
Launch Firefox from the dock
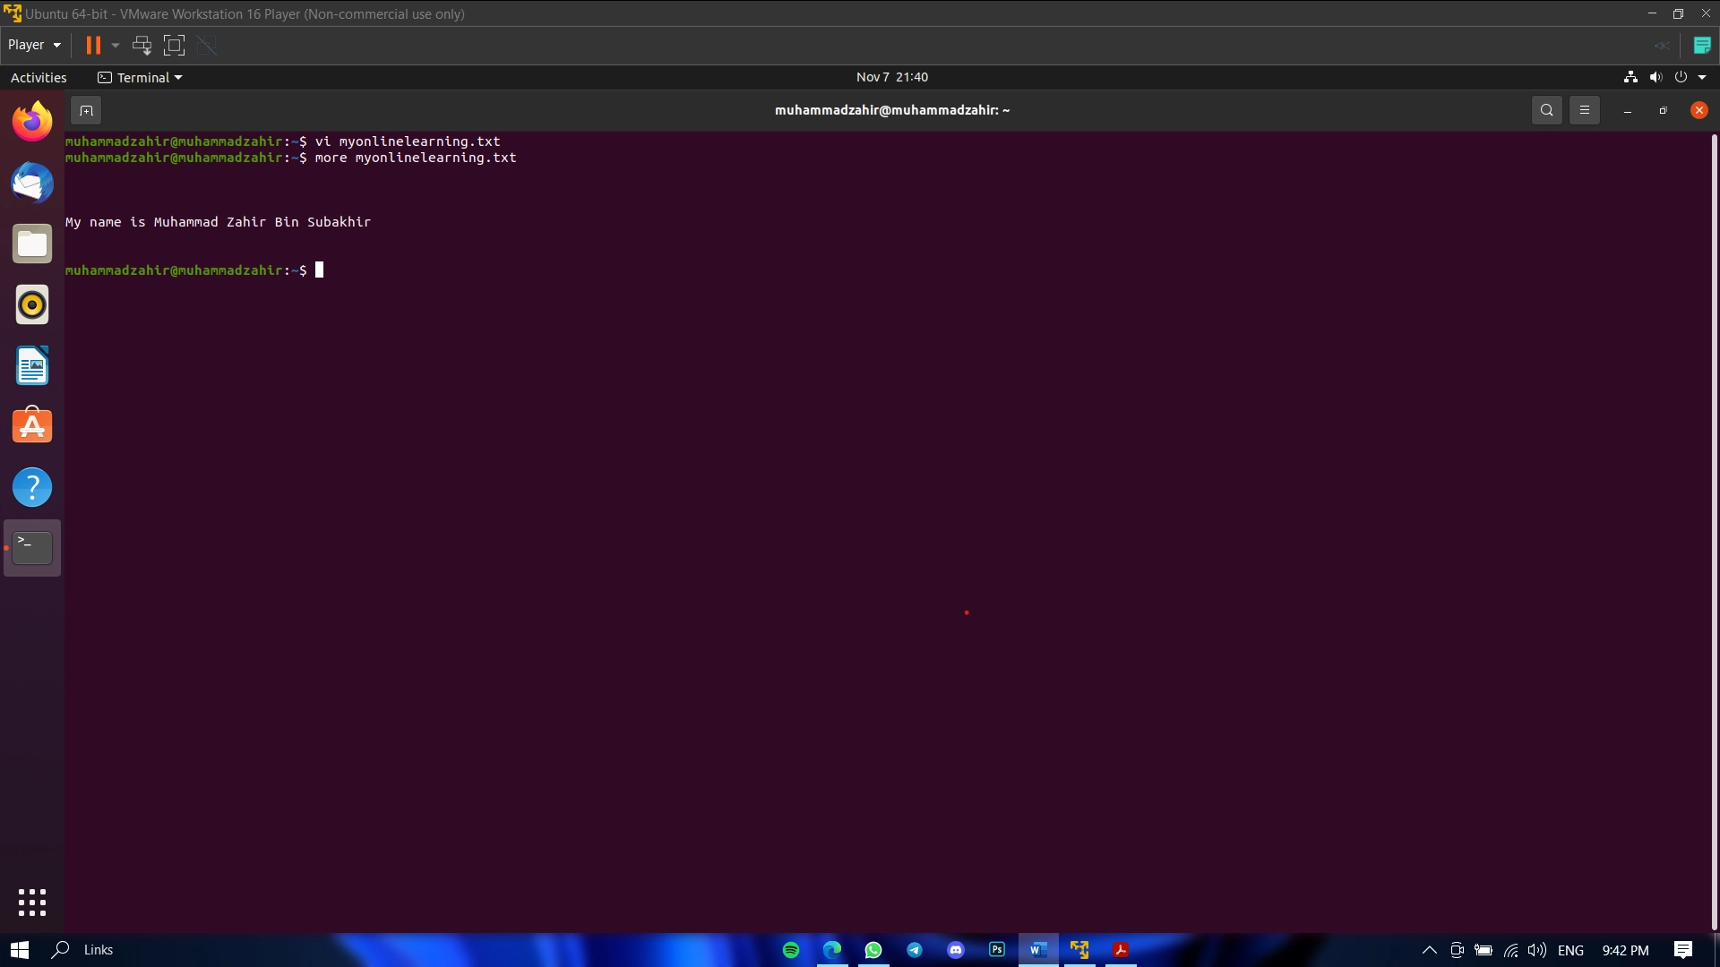(32, 122)
